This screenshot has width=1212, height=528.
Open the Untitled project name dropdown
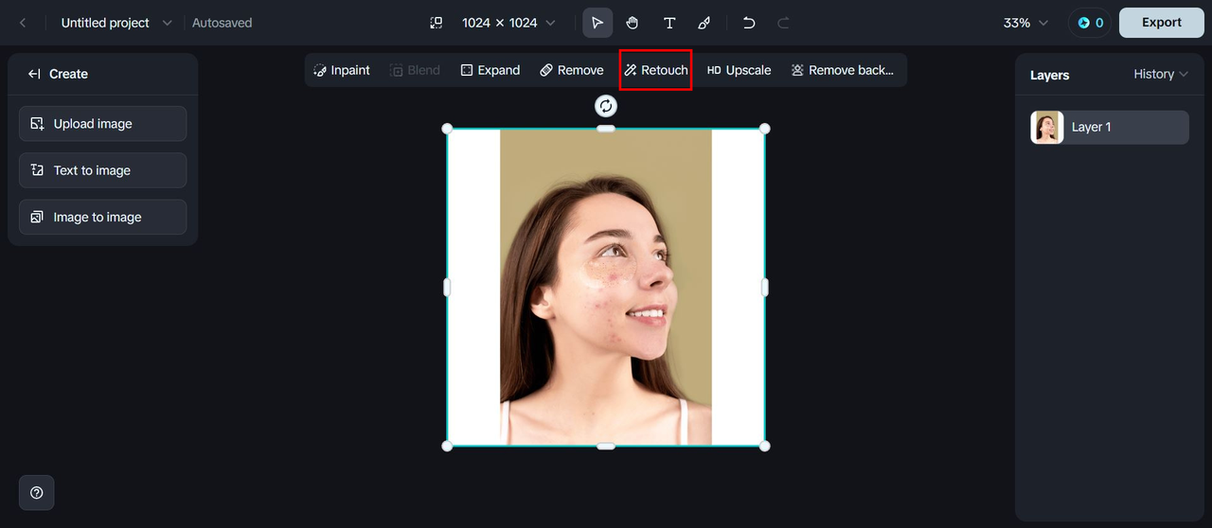click(x=116, y=23)
